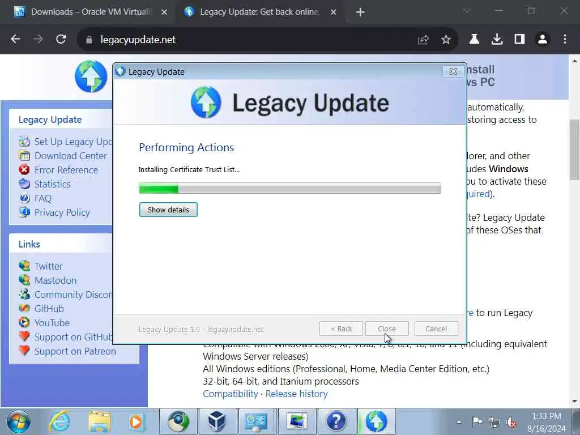Open Mastodon link in Links panel

tap(56, 280)
